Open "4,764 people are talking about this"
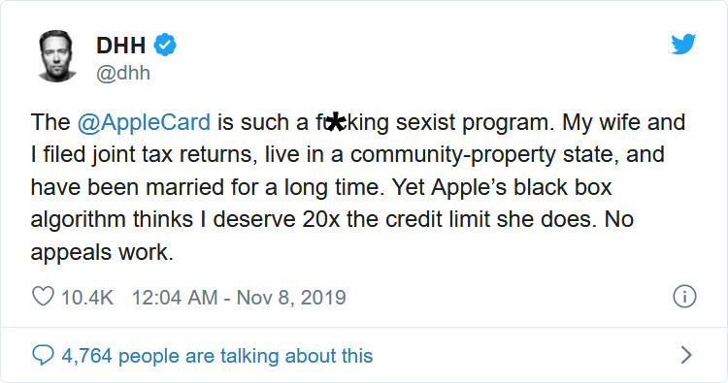 [x=217, y=356]
